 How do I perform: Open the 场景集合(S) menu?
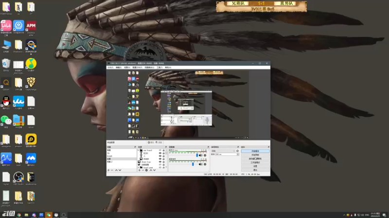pos(149,67)
